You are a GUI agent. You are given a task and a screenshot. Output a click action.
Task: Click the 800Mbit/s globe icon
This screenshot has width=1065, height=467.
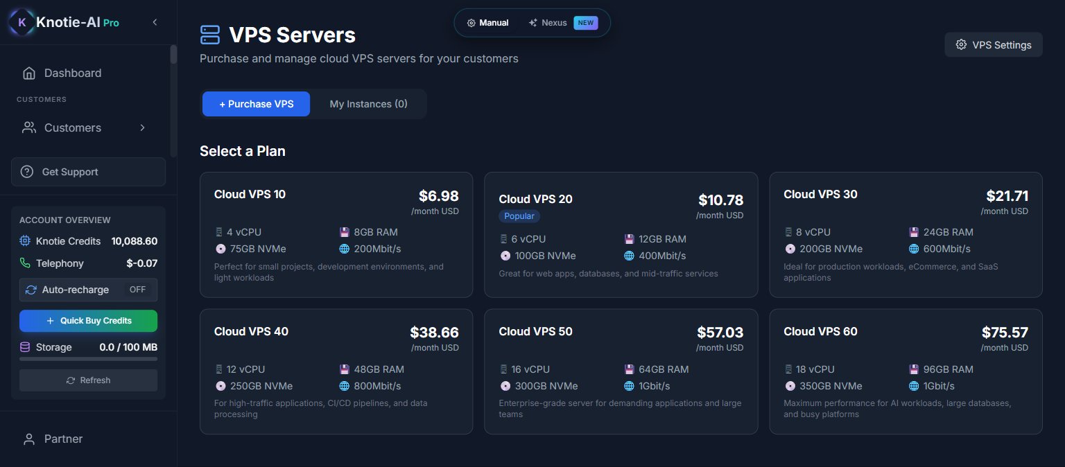pyautogui.click(x=344, y=386)
